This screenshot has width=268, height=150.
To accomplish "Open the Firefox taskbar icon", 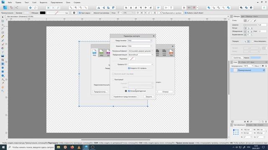I will (72, 147).
